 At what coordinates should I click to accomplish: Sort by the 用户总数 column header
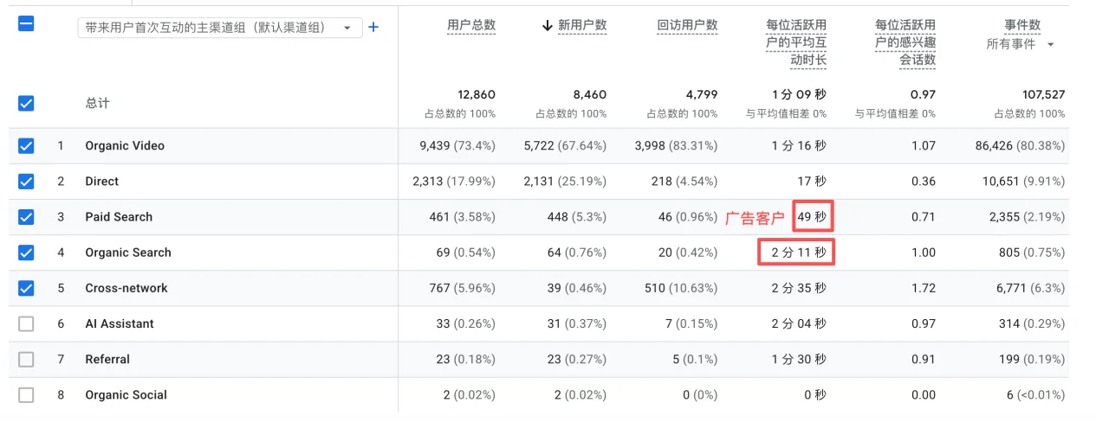coord(471,26)
